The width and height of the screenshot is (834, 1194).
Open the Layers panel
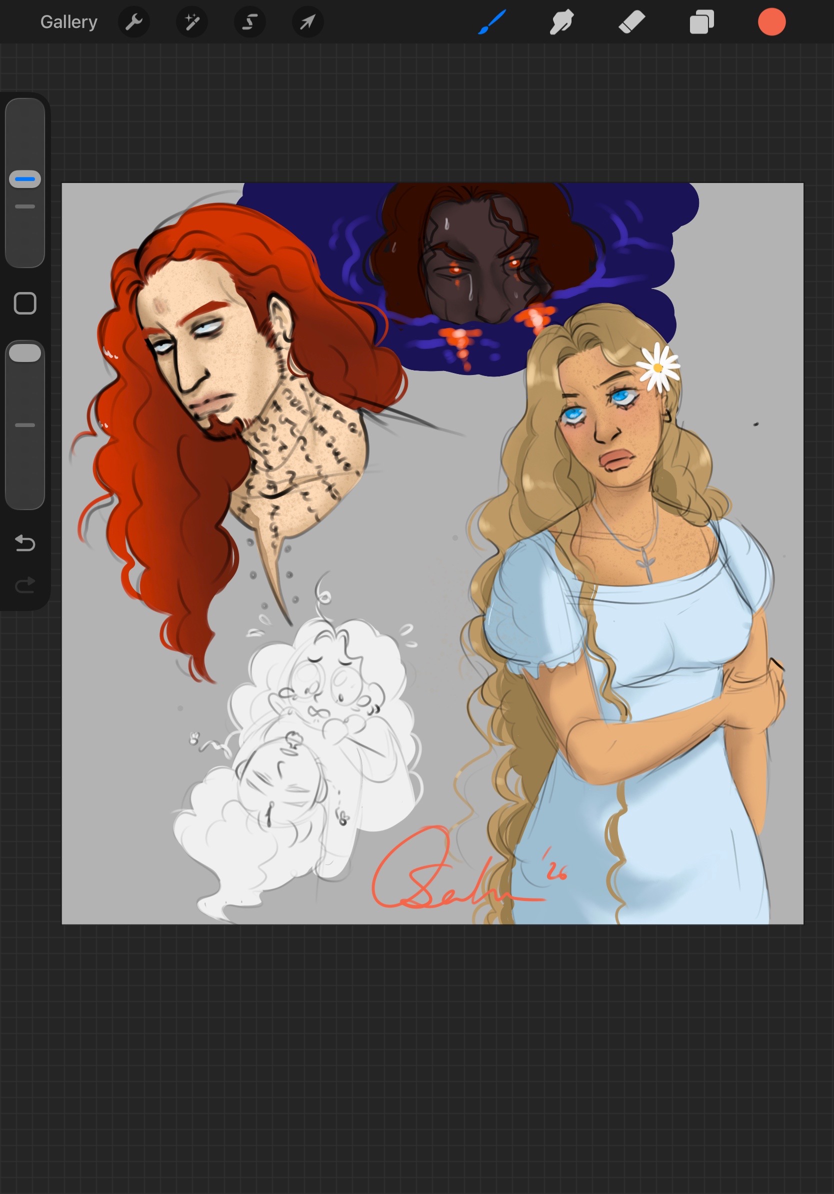coord(701,22)
